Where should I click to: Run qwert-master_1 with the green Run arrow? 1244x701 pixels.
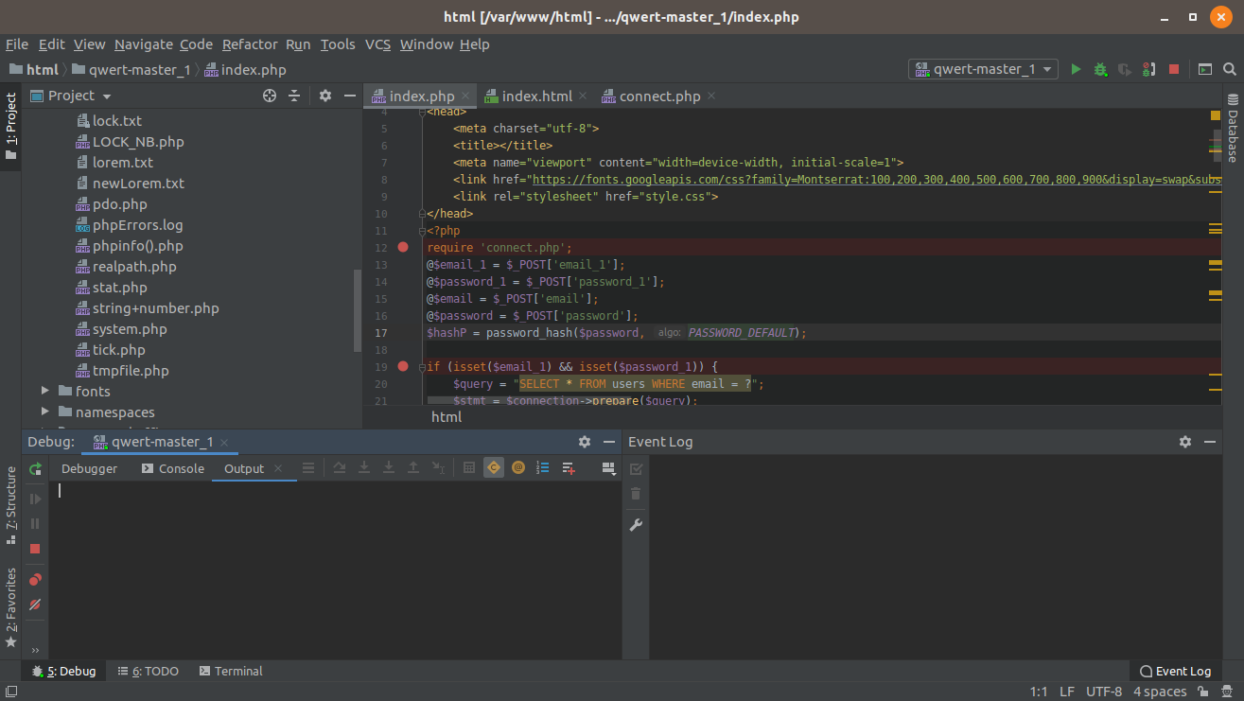1076,69
